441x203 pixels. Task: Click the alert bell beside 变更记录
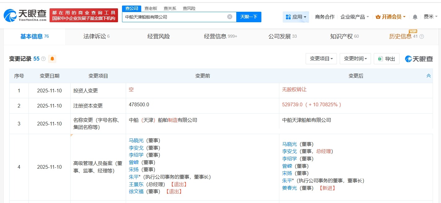tap(52, 58)
